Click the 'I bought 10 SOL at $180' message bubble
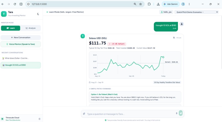 point(166,26)
